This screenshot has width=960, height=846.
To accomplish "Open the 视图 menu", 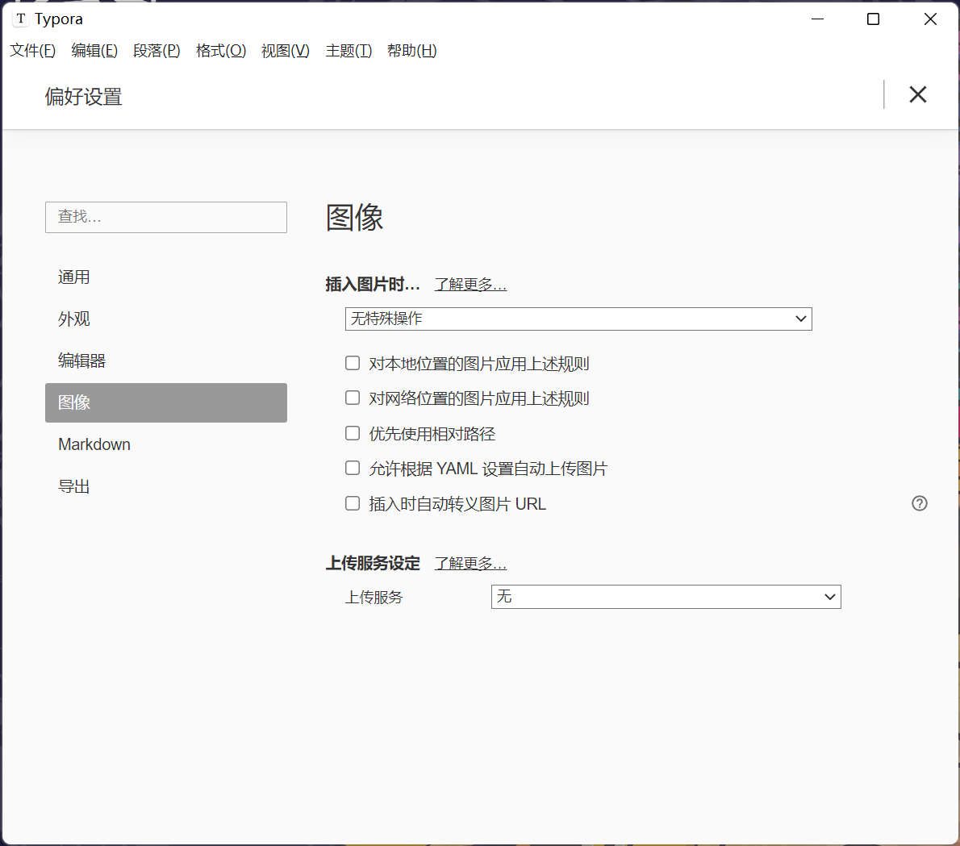I will coord(285,50).
